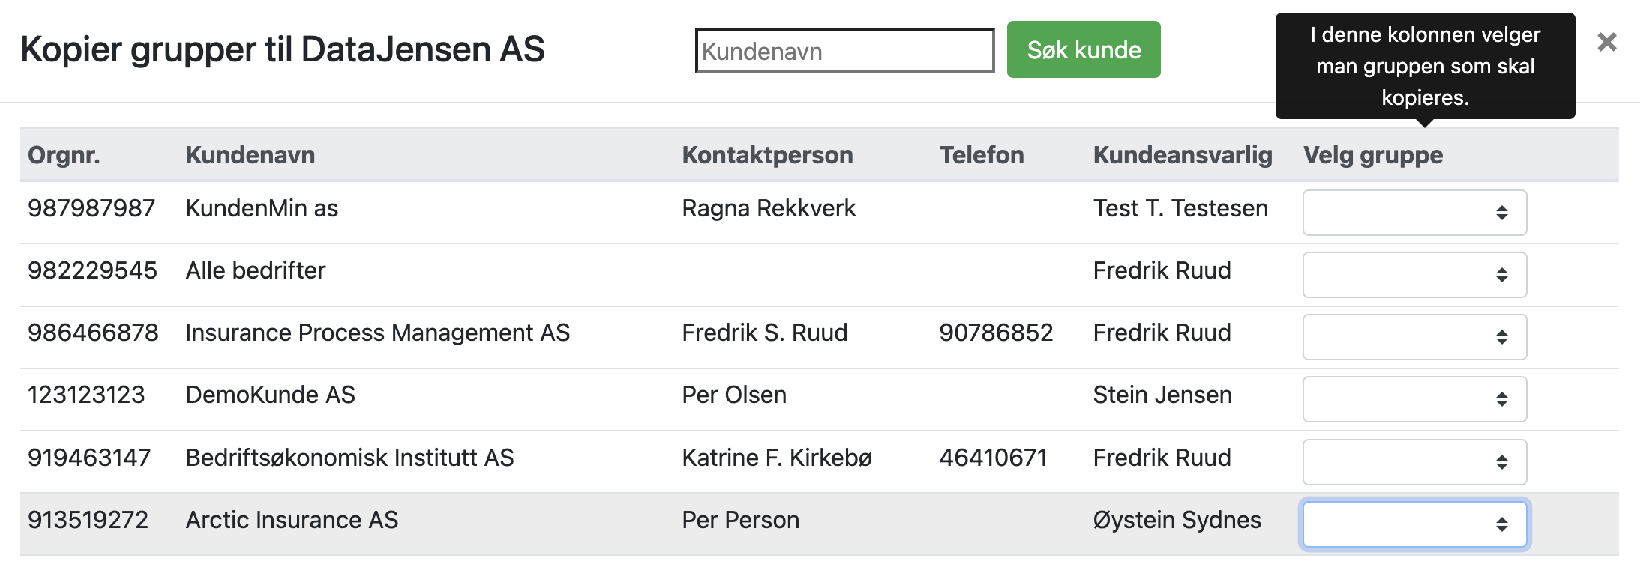Click org number 986466878
This screenshot has height=561, width=1640.
pos(93,333)
